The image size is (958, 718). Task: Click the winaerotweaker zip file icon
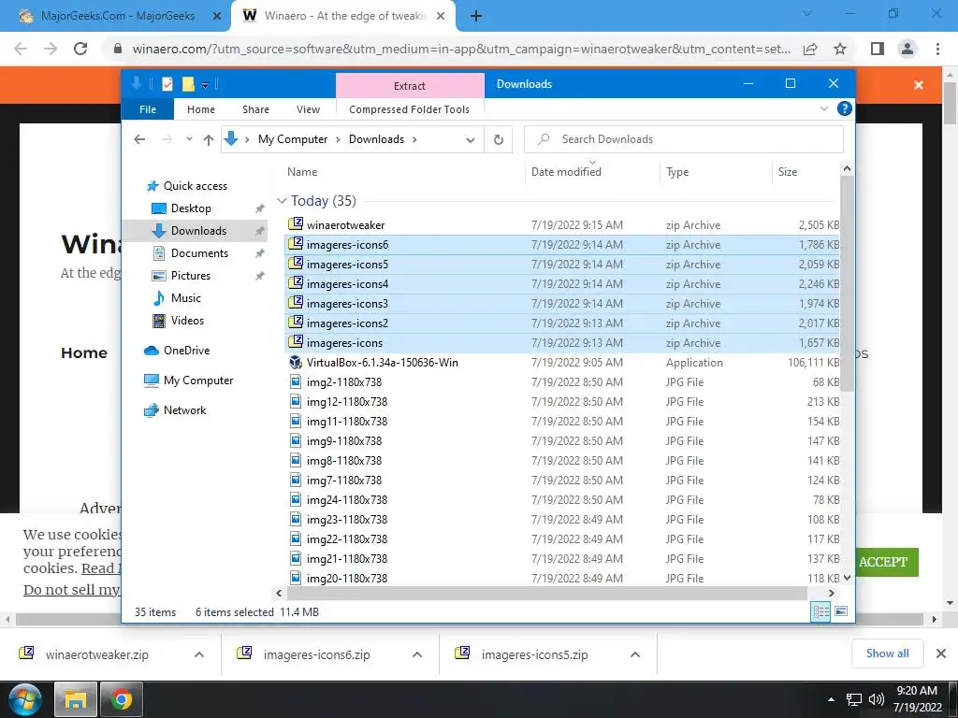tap(296, 224)
